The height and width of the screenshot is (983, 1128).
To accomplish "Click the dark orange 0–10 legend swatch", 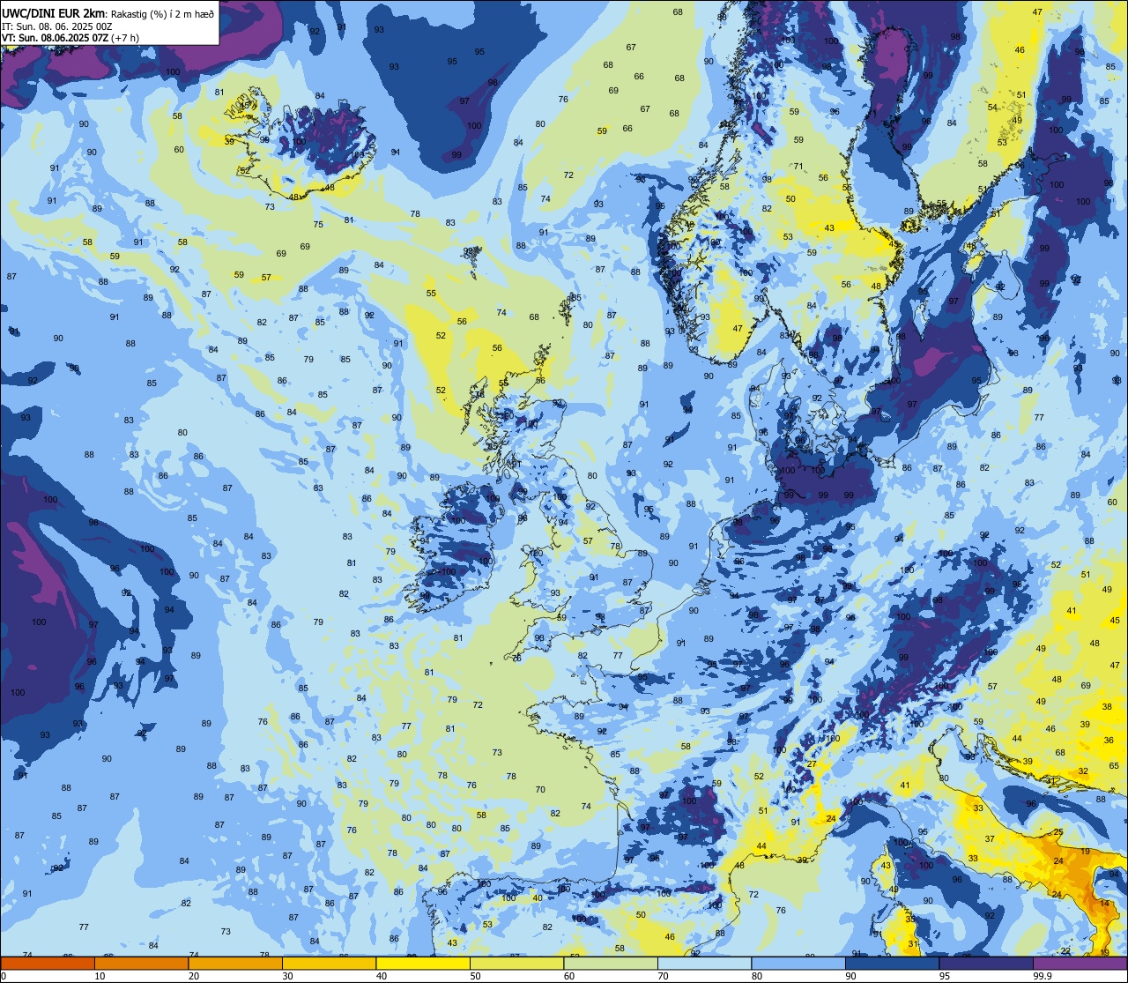I will [x=48, y=964].
